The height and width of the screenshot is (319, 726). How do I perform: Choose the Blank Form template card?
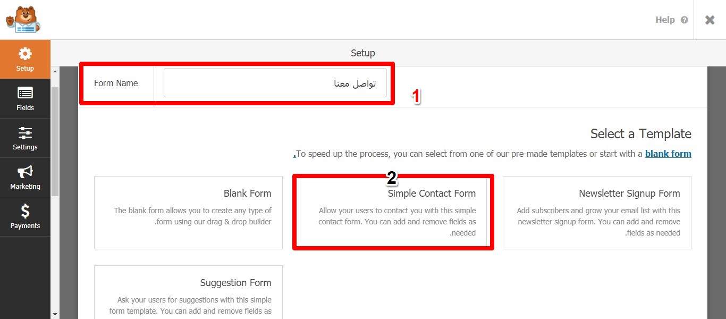tap(189, 212)
